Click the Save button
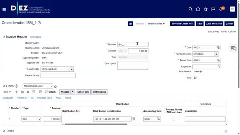This screenshot has width=240, height=135. 200,24
